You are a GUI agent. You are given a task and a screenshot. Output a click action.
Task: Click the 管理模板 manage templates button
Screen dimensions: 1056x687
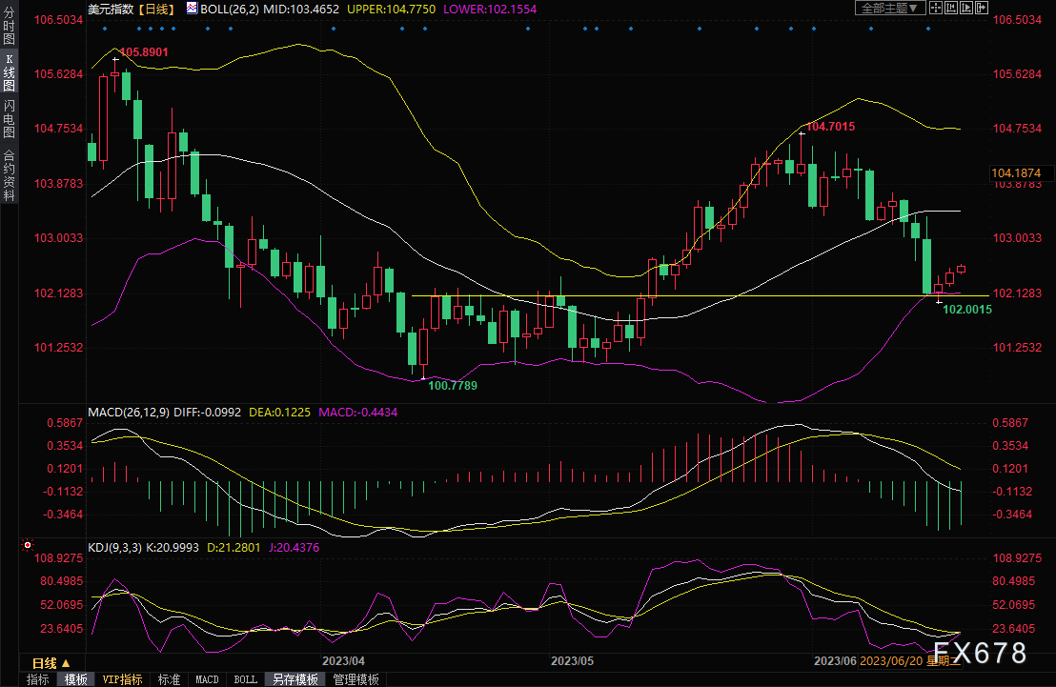tap(355, 679)
